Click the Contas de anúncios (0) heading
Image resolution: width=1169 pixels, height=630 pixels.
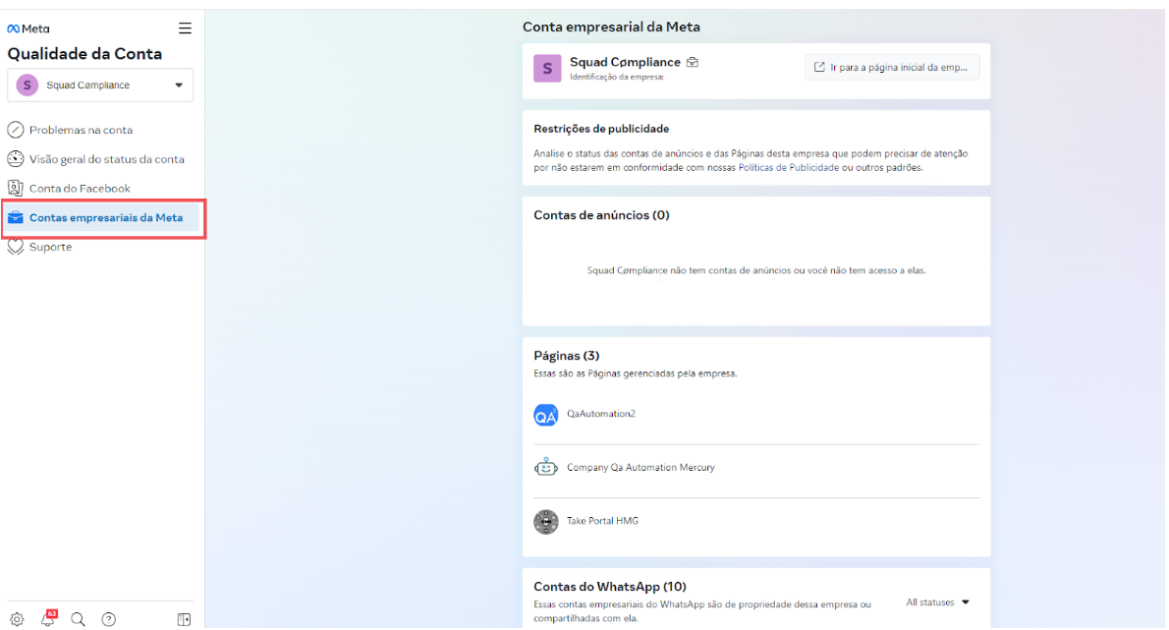coord(601,215)
